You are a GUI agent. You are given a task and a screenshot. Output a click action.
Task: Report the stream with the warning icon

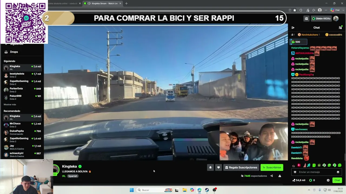tap(280, 176)
